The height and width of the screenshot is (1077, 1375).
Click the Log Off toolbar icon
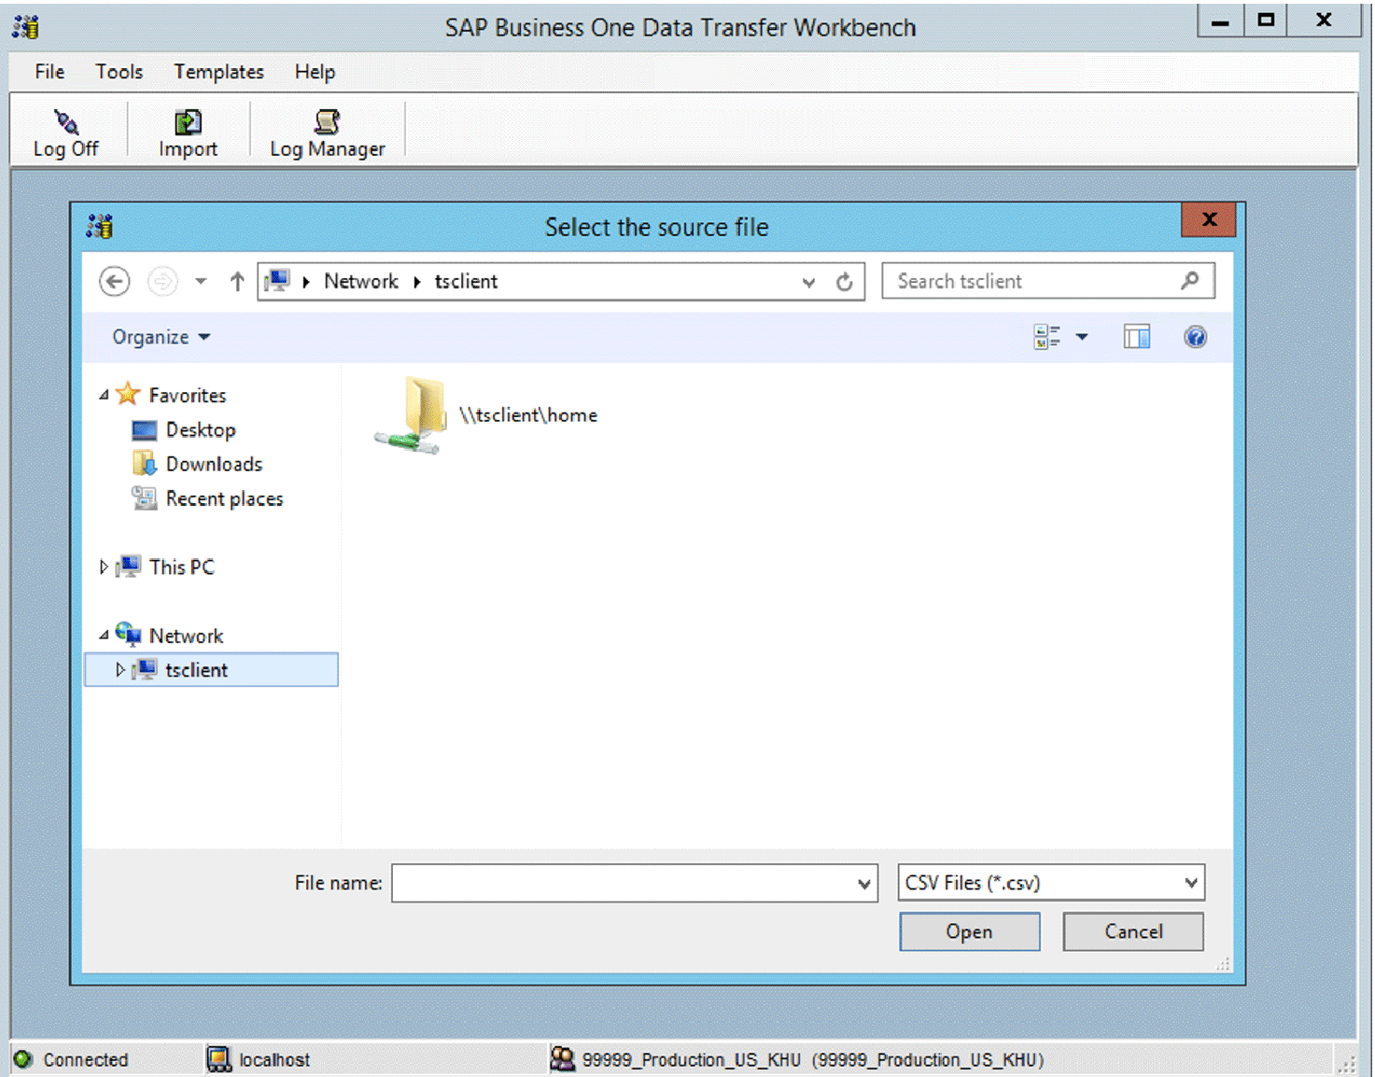click(x=66, y=121)
